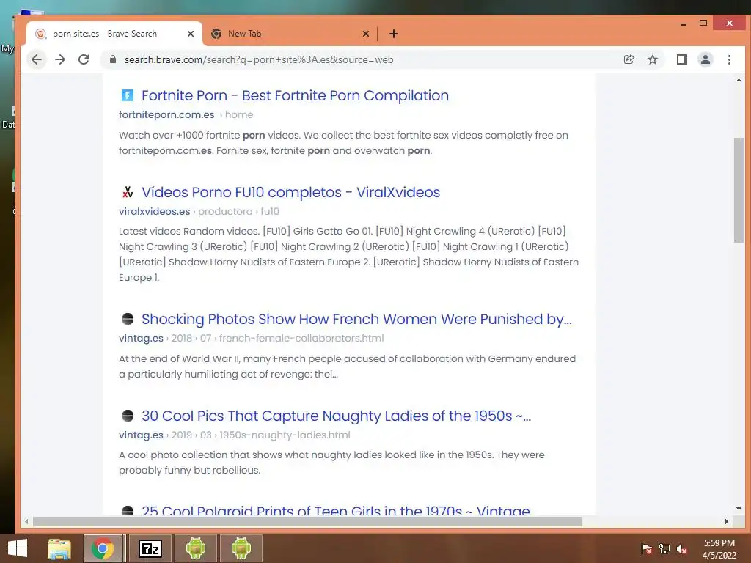Click the network tray icon

coord(664,549)
